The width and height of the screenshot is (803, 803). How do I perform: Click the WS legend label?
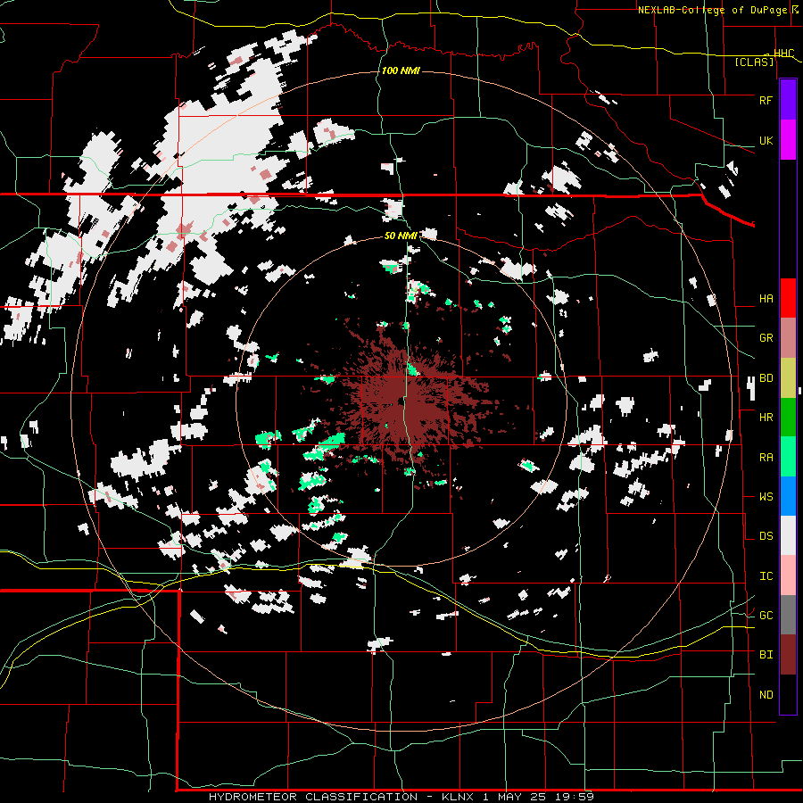coord(766,496)
